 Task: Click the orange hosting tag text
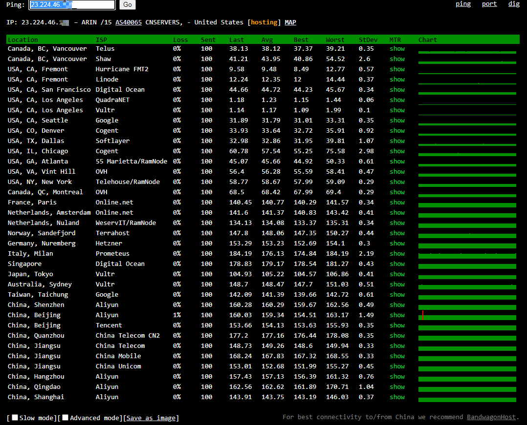(264, 22)
